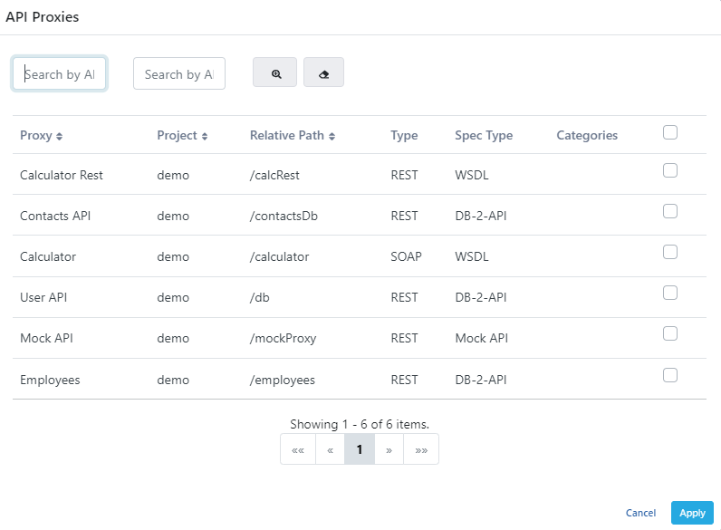Image resolution: width=721 pixels, height=530 pixels.
Task: Select page 1 in pagination
Action: pos(360,449)
